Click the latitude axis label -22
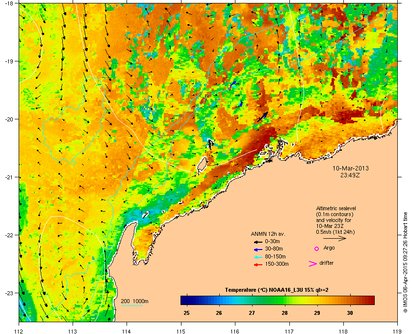 (x=9, y=235)
